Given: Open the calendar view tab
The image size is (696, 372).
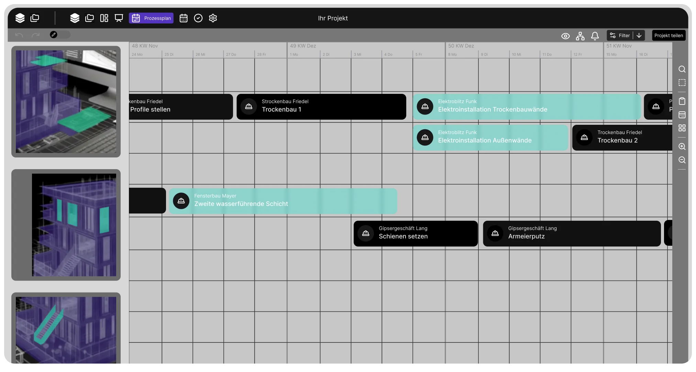Looking at the screenshot, I should click(184, 18).
